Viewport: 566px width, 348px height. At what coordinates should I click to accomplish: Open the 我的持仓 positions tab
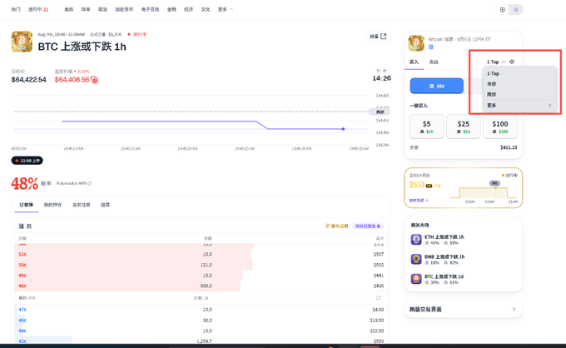tap(52, 205)
